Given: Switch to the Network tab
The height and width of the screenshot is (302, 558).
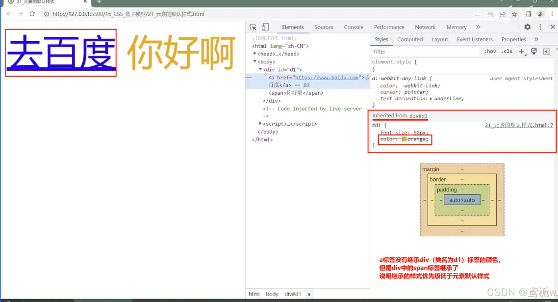Looking at the screenshot, I should [x=425, y=27].
